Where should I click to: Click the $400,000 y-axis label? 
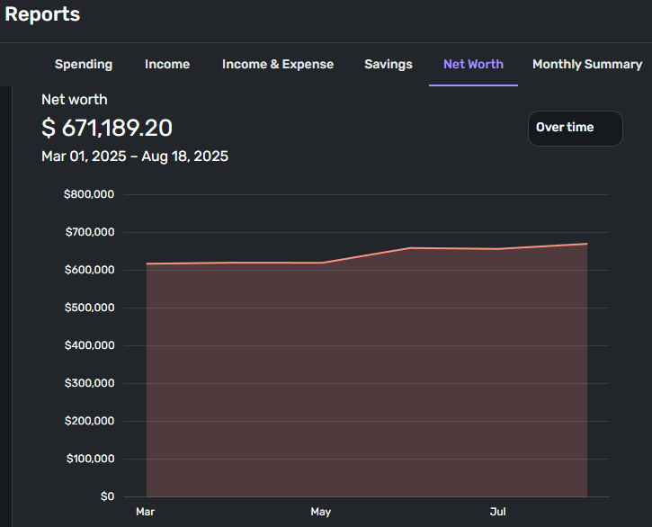click(88, 345)
